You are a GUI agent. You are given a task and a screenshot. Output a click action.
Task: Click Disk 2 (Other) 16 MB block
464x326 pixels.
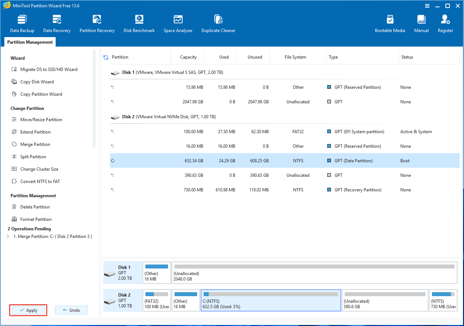pos(186,300)
